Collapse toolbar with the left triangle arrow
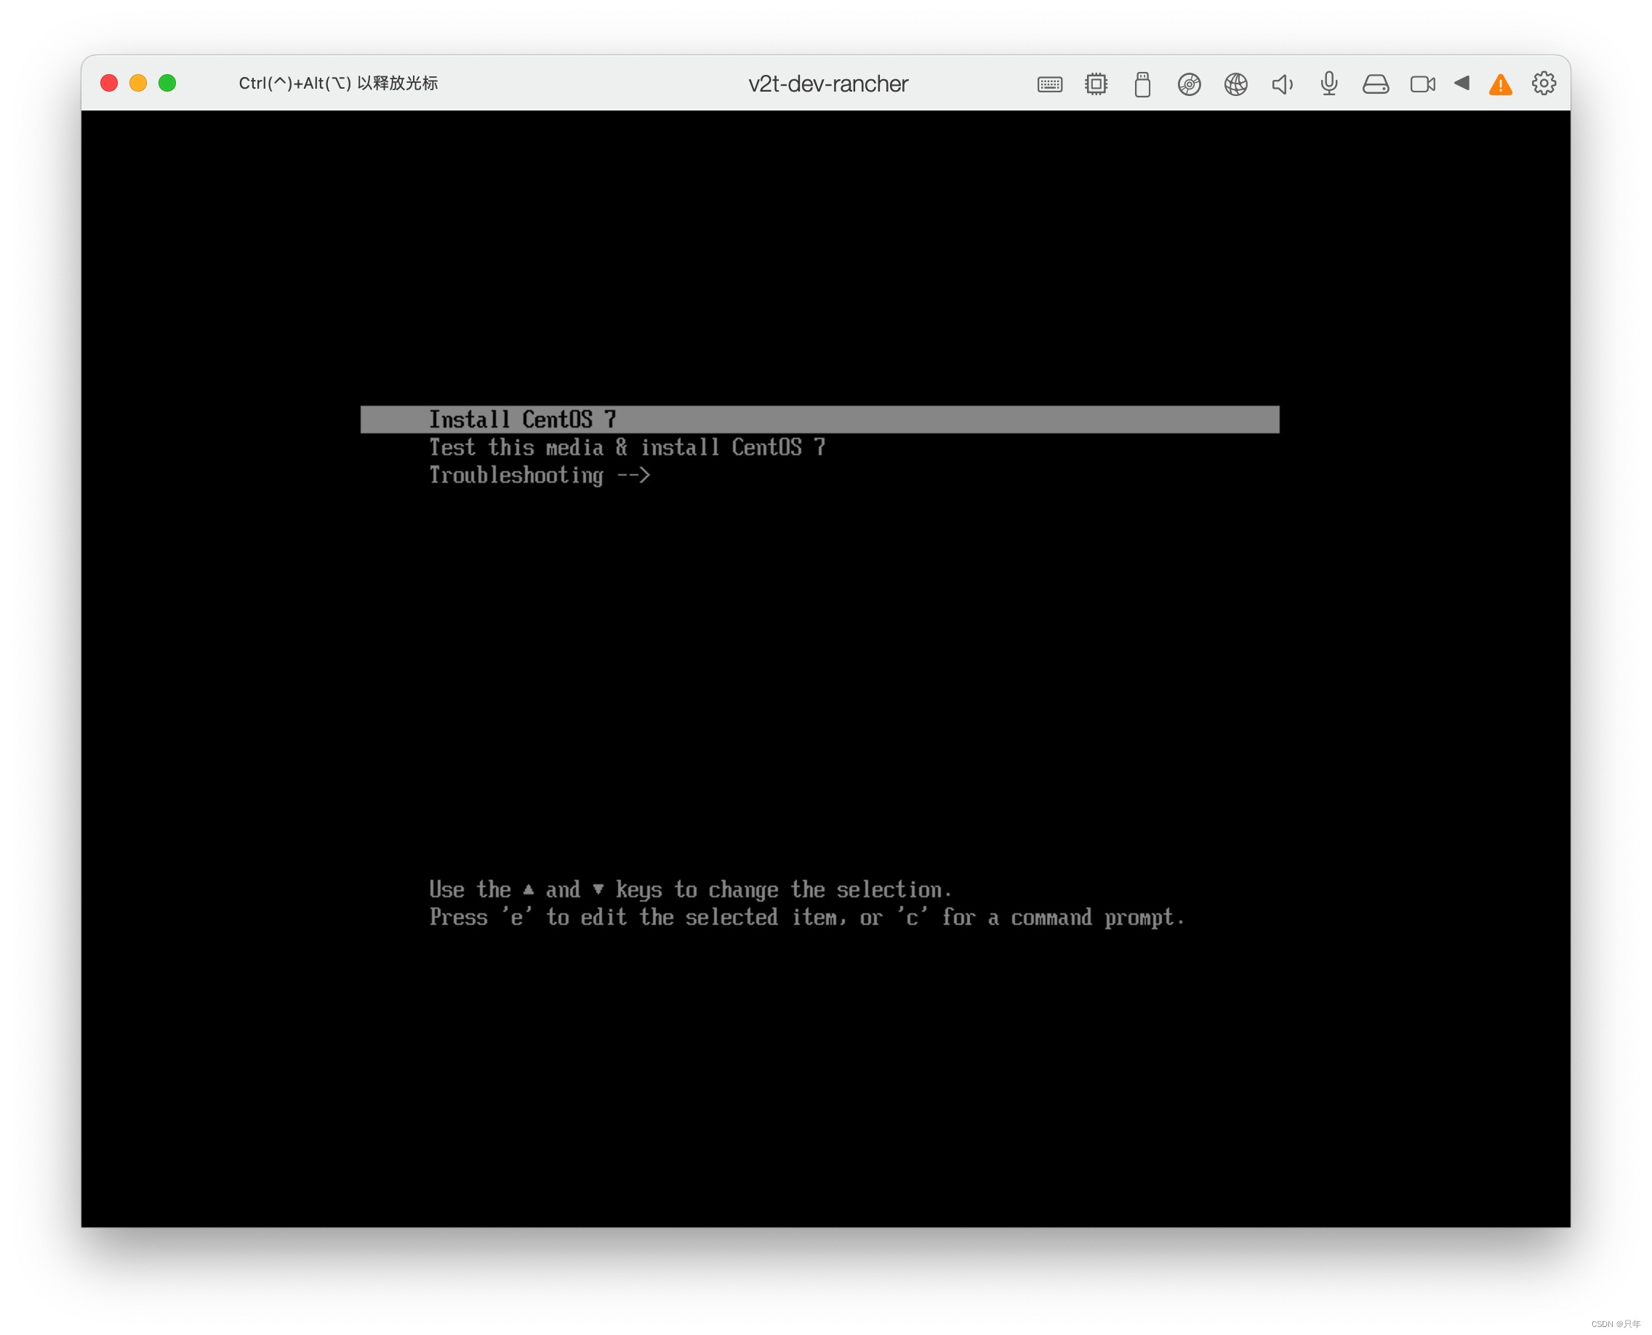1652x1335 pixels. point(1461,83)
